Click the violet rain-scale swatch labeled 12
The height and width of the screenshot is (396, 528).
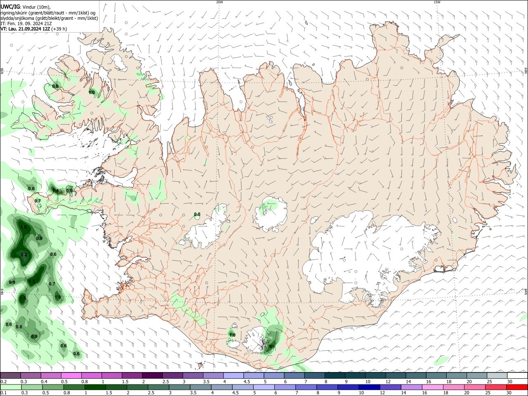pos(390,387)
